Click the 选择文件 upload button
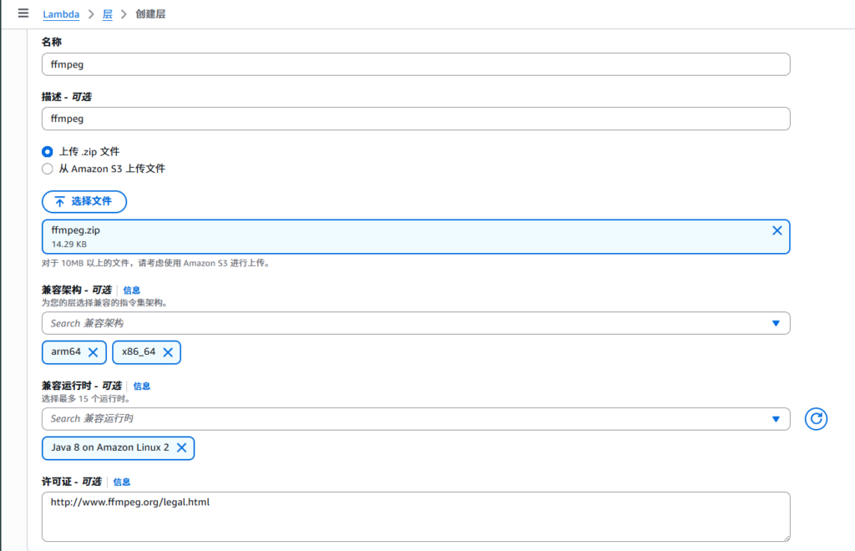Image resolution: width=855 pixels, height=551 pixels. [84, 201]
